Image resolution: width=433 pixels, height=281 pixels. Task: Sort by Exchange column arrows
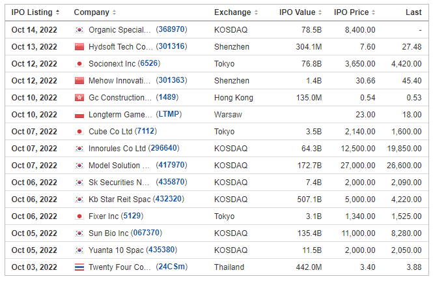tap(256, 12)
